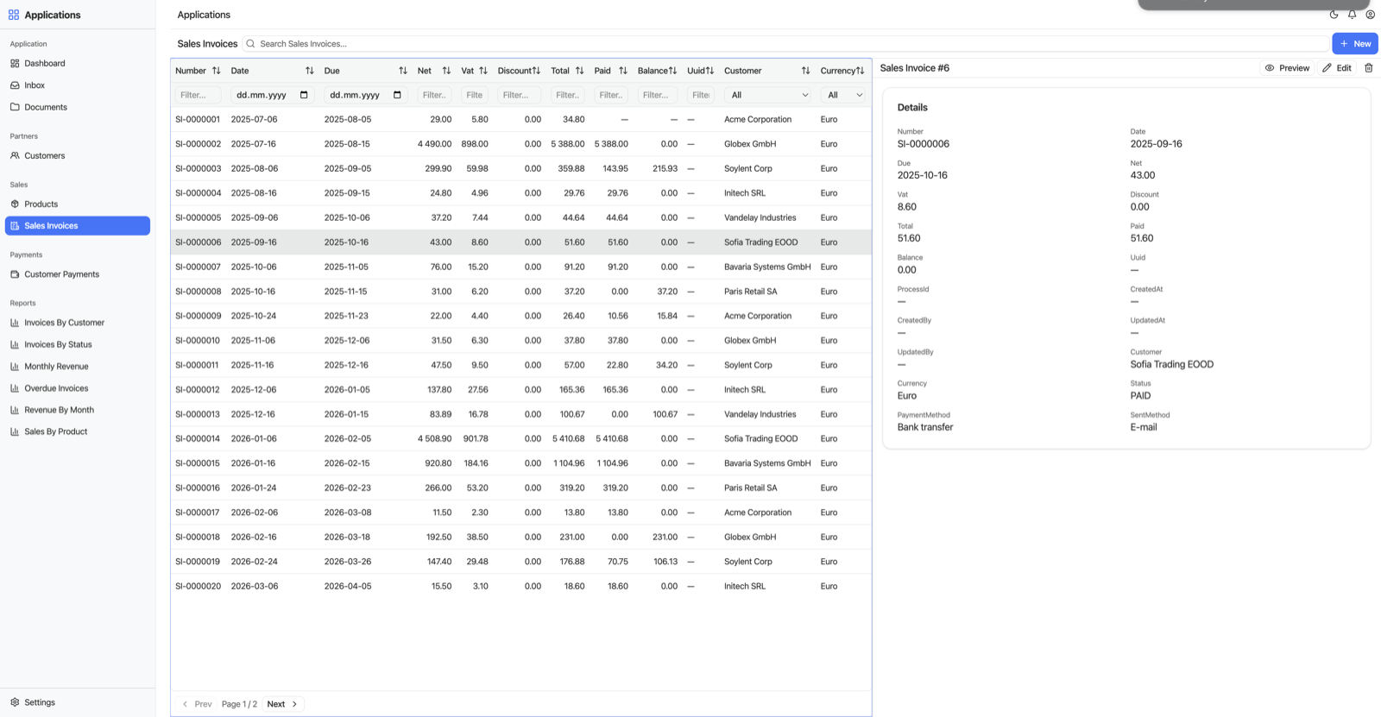Open Revenue By Month report
The width and height of the screenshot is (1381, 717).
78,410
